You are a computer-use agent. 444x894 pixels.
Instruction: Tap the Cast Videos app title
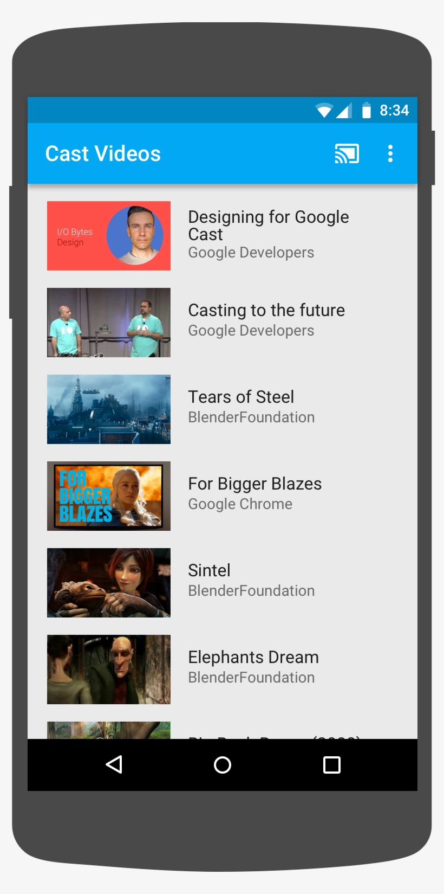[x=103, y=154]
